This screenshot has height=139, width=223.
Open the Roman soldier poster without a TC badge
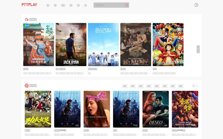(x=67, y=109)
